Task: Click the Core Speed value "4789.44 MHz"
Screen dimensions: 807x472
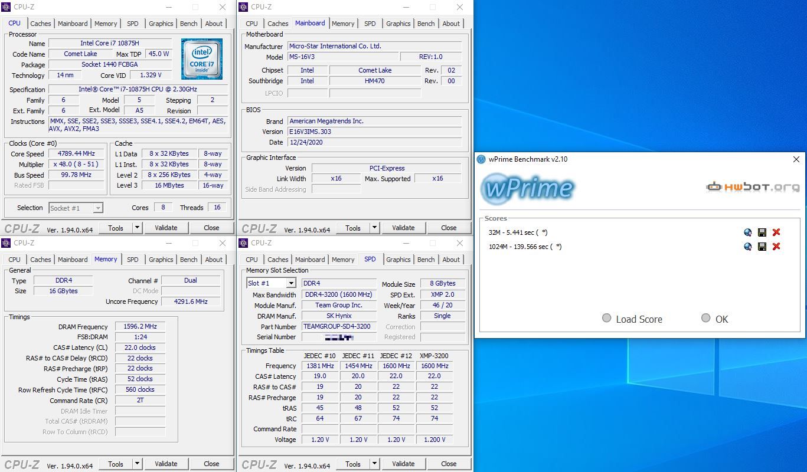Action: pos(76,154)
